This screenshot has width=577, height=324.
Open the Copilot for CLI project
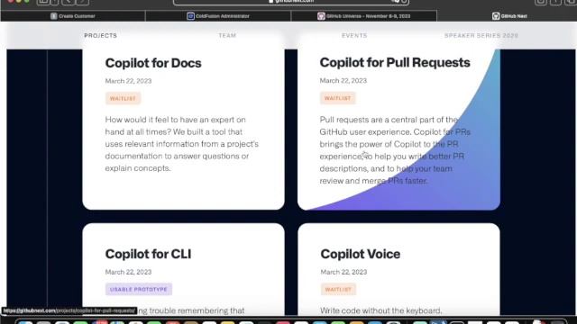coord(148,254)
